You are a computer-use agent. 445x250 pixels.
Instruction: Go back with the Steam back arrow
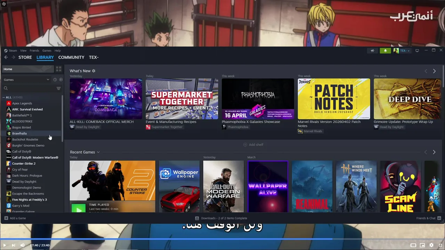tap(6, 57)
